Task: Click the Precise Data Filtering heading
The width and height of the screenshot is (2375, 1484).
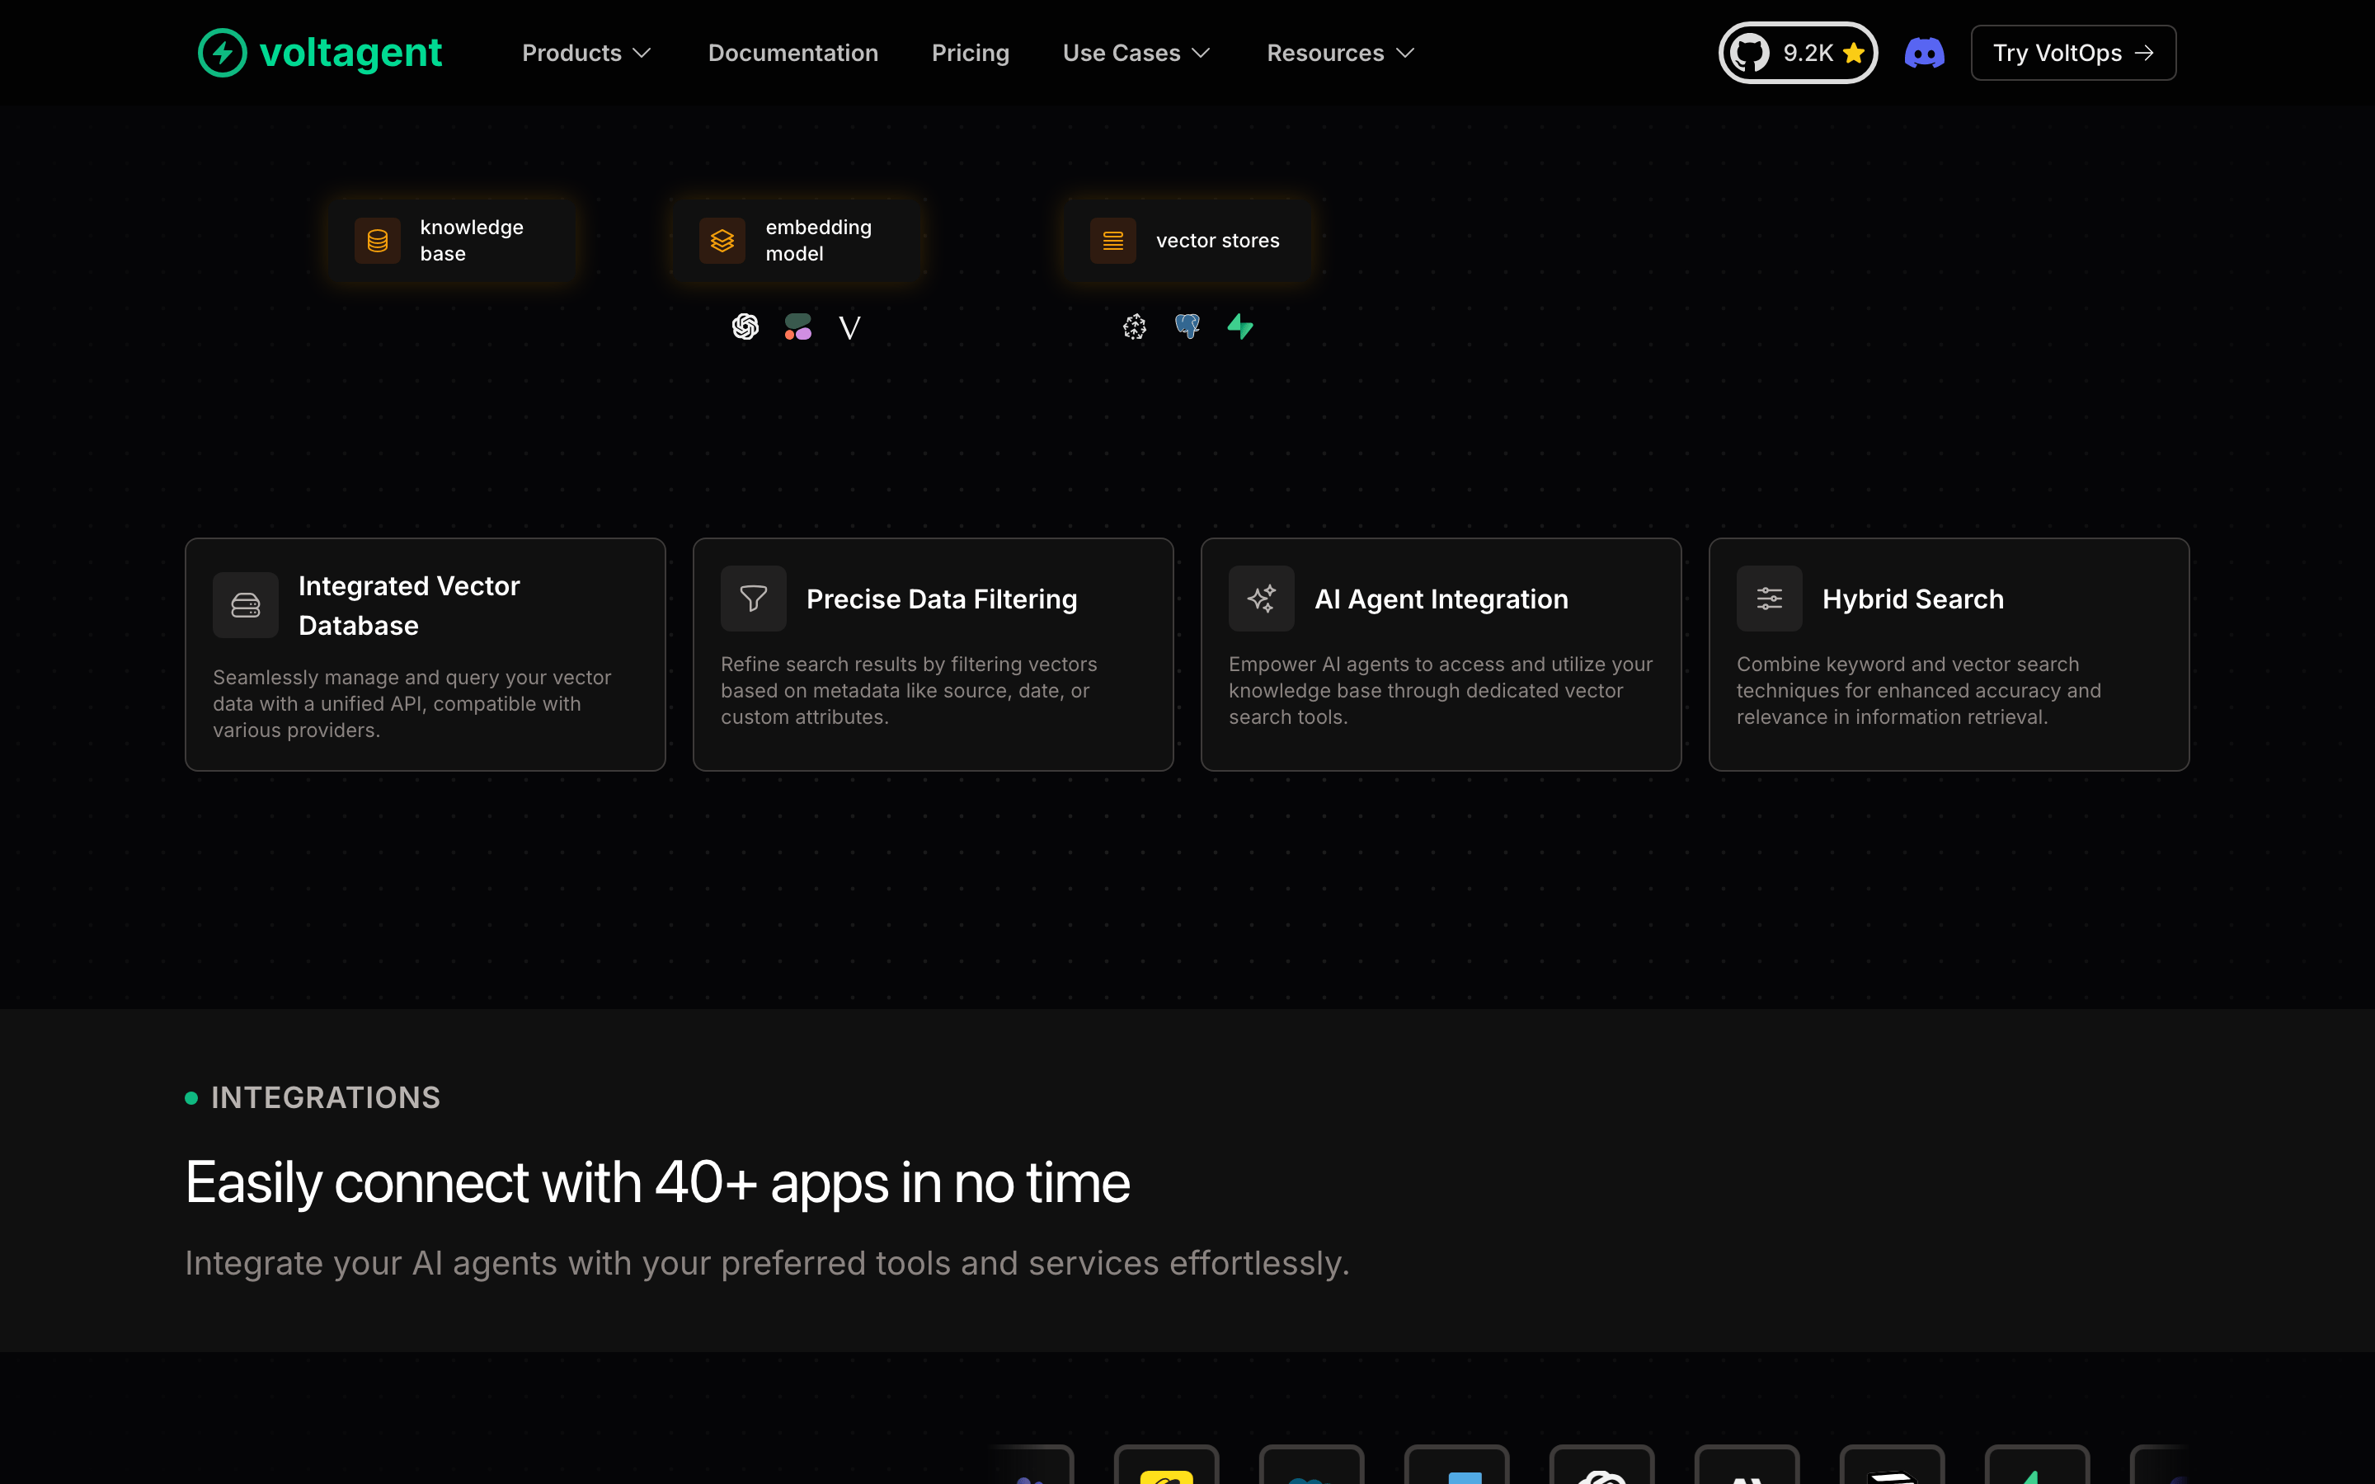Action: [941, 599]
